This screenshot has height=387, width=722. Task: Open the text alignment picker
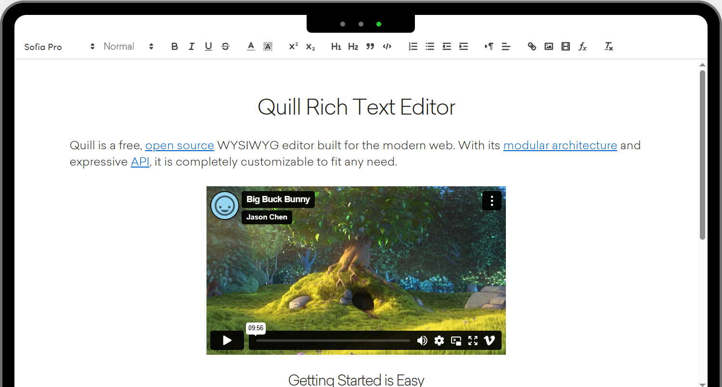tap(506, 47)
